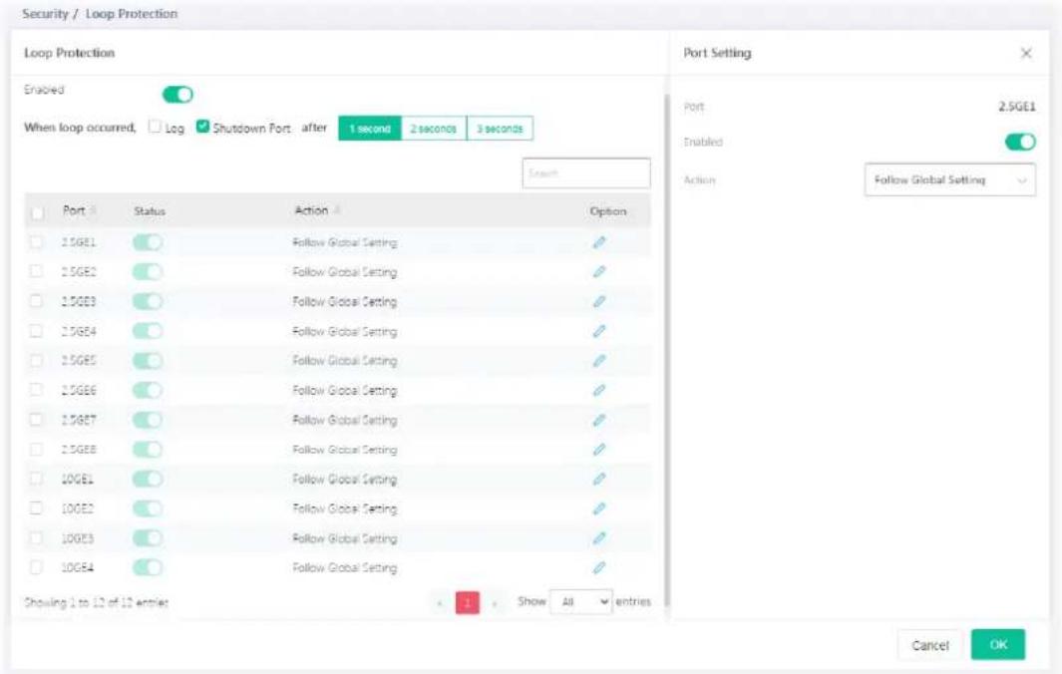Focus the Search input field
The image size is (1062, 674).
[x=586, y=173]
